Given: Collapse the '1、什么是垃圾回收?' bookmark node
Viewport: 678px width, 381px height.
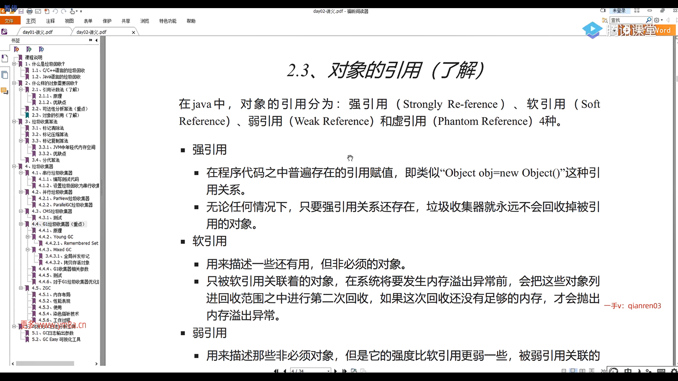Looking at the screenshot, I should tap(14, 64).
